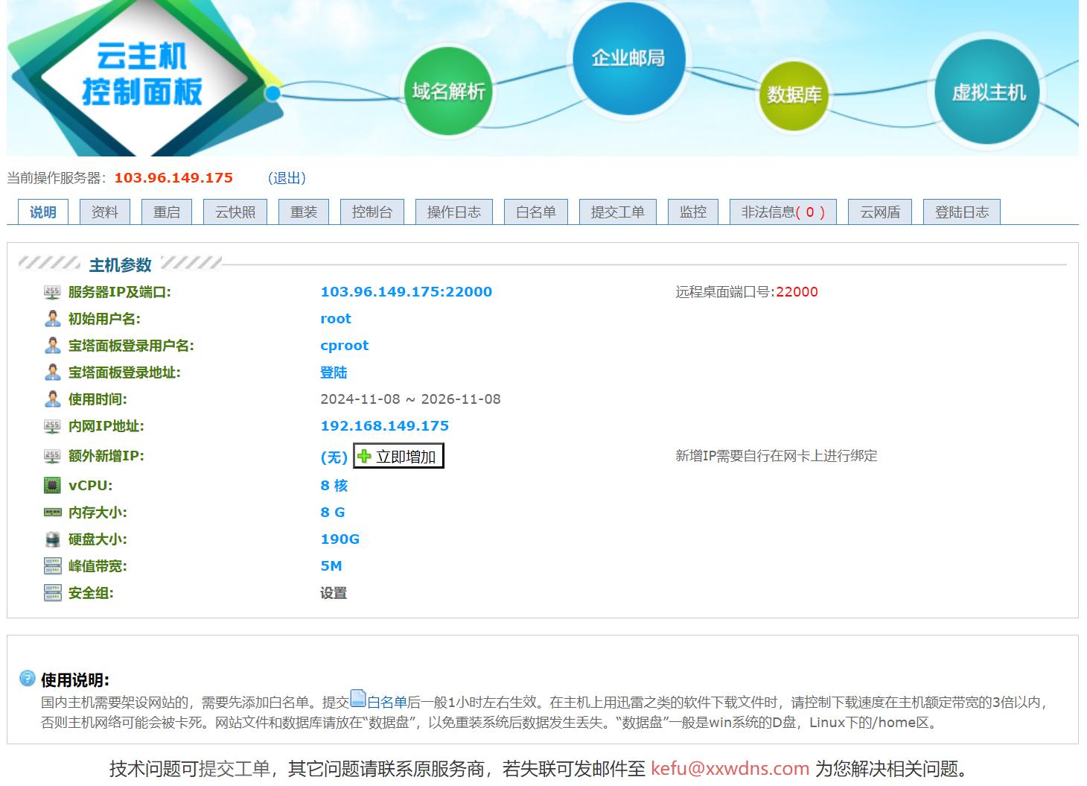Screen dimensions: 1087x786
Task: Switch to the 资料 tab
Action: pos(104,212)
